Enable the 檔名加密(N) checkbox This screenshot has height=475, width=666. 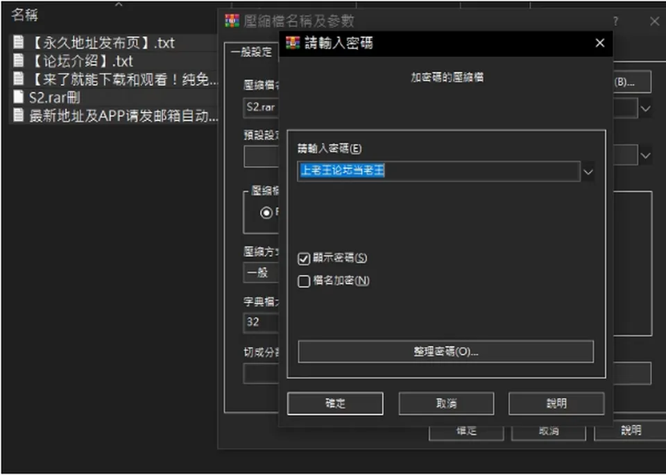(x=304, y=281)
